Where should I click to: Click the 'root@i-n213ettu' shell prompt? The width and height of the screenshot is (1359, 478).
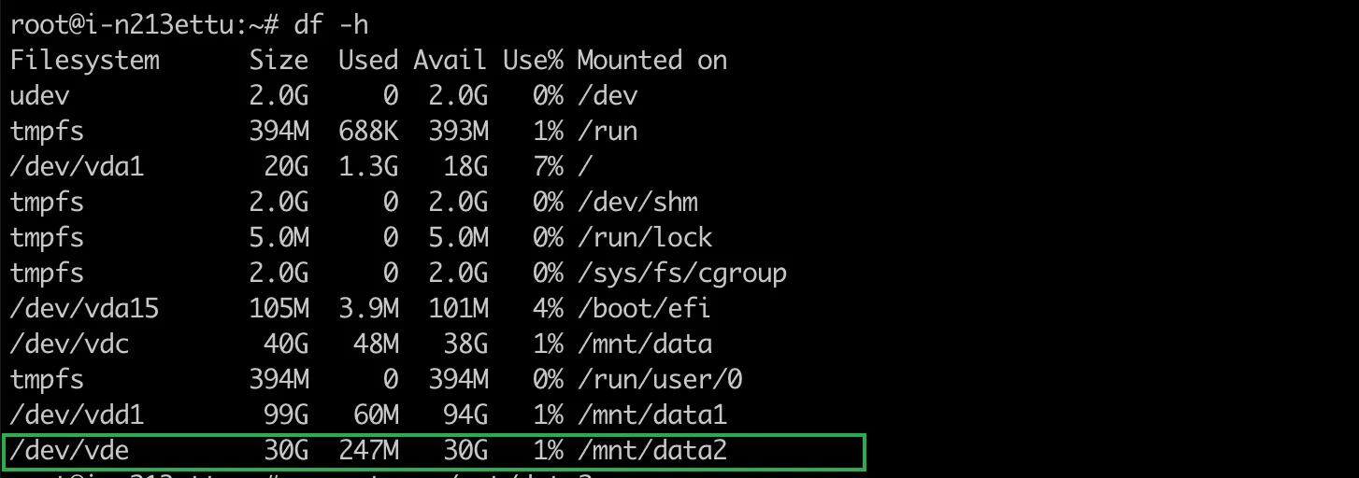[x=122, y=25]
